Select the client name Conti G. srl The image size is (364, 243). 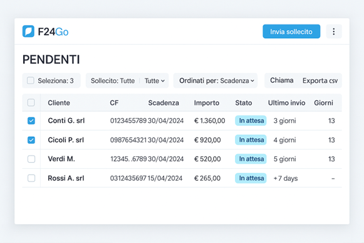point(66,121)
